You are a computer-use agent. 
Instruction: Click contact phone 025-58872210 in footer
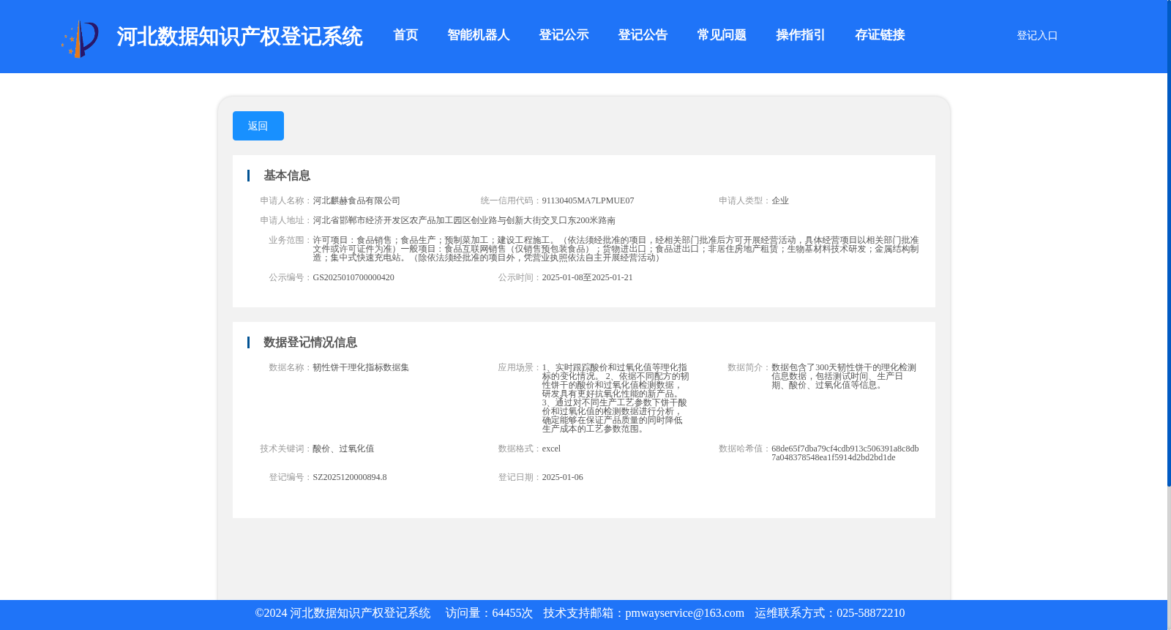pos(870,613)
